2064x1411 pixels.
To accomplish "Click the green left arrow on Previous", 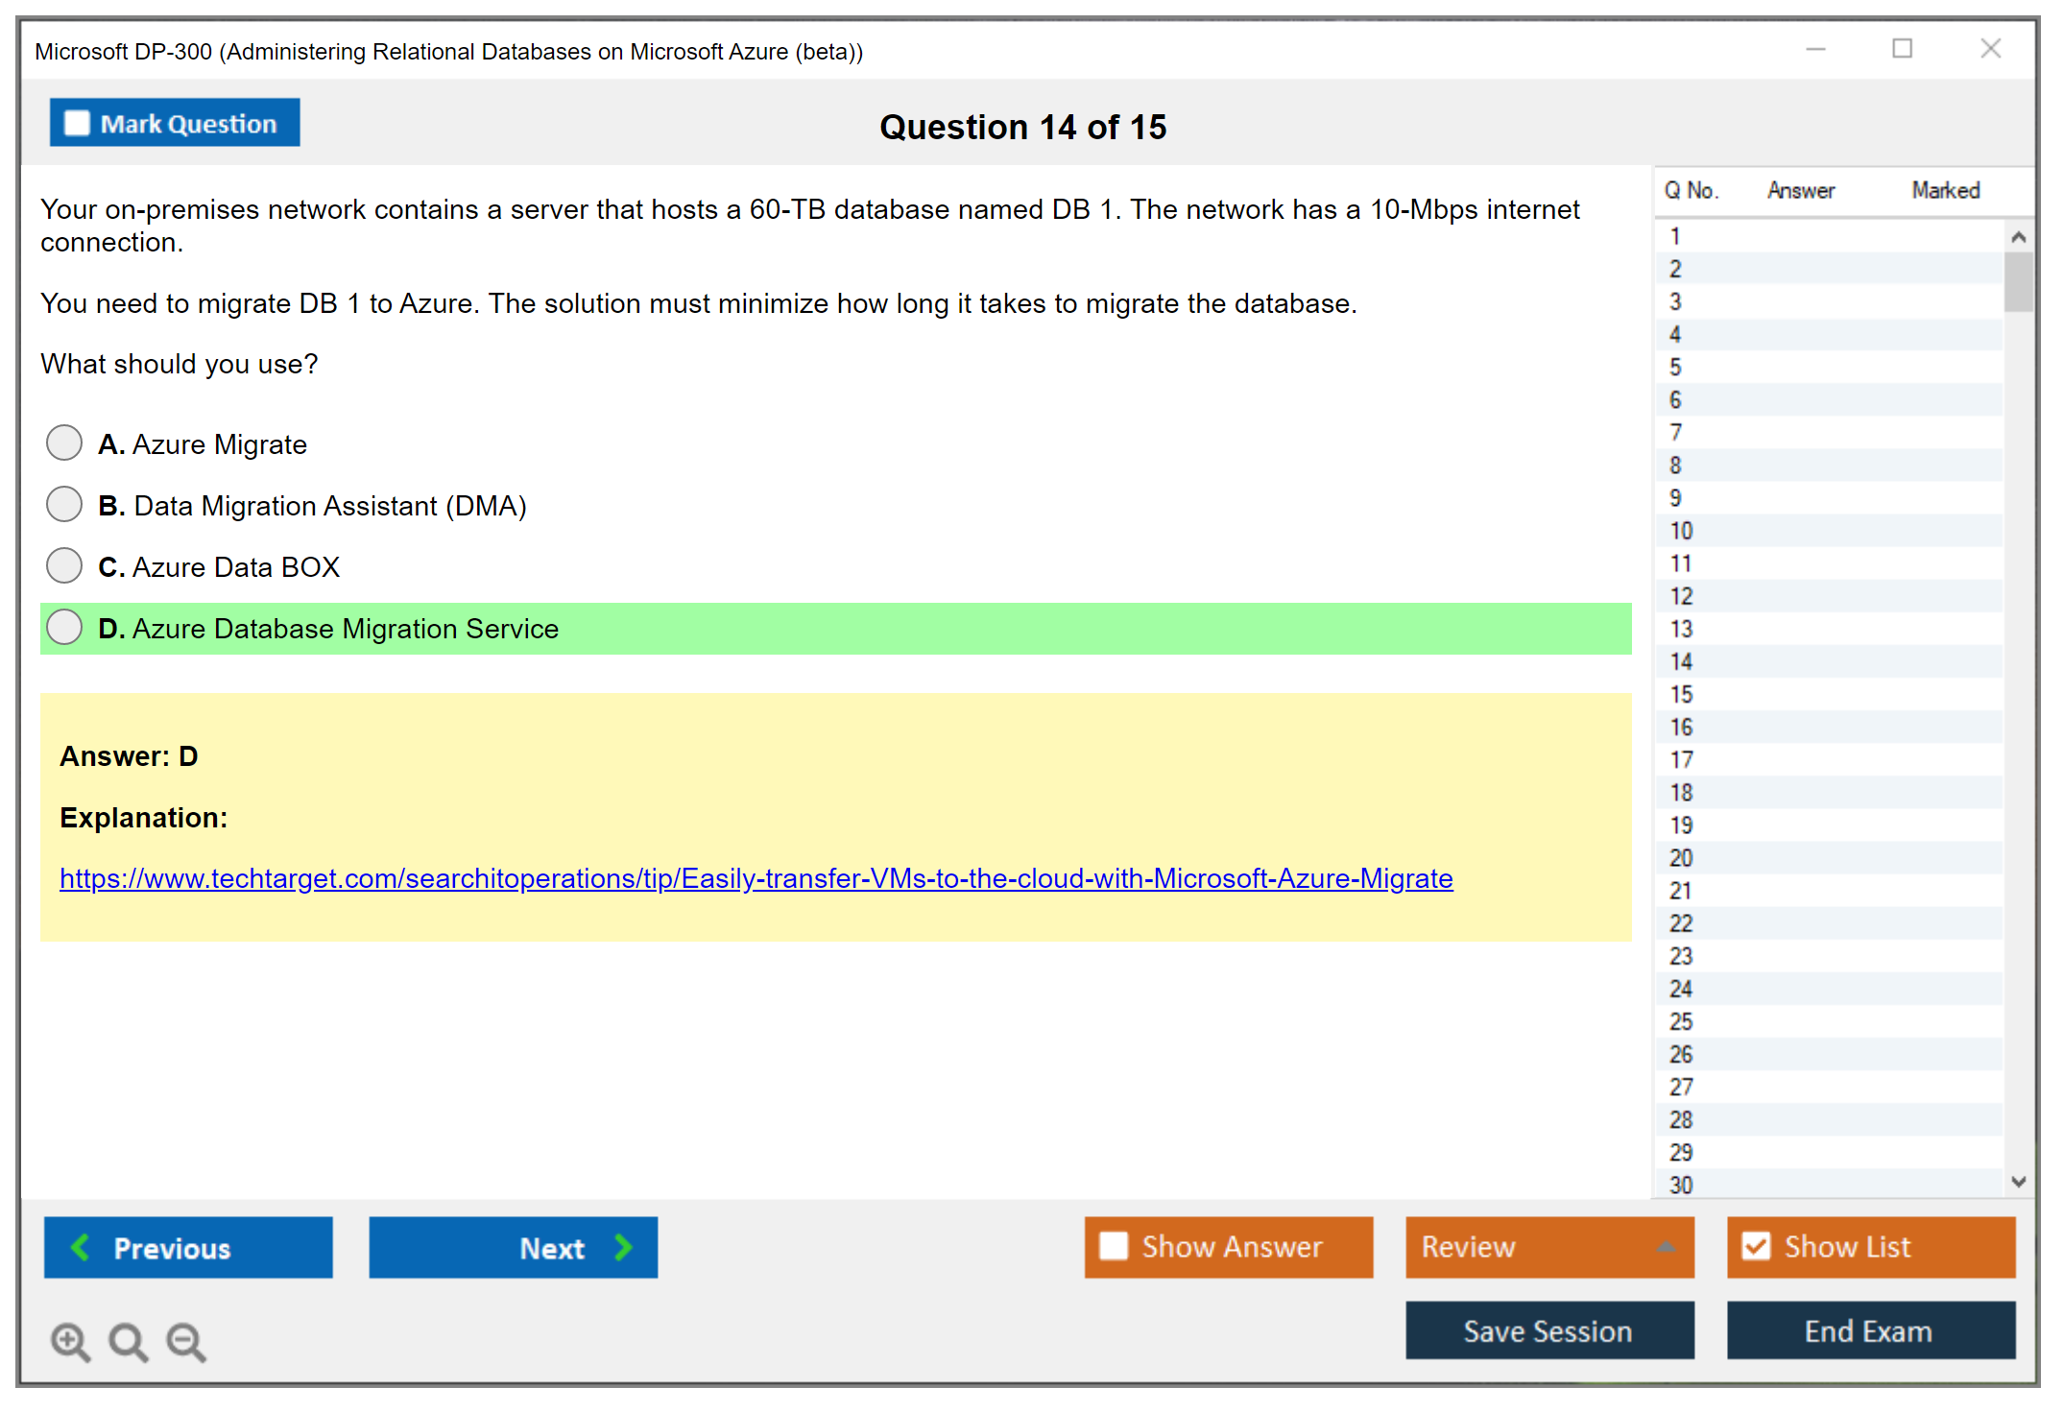I will coord(81,1247).
